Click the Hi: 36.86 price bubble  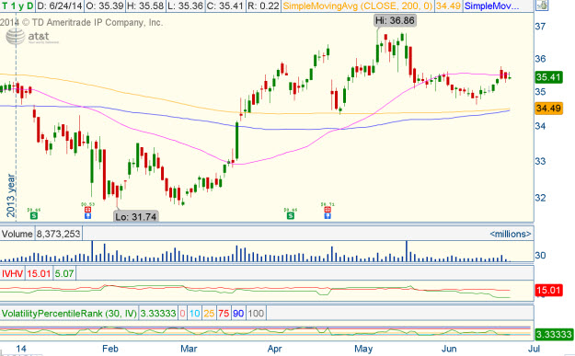395,20
